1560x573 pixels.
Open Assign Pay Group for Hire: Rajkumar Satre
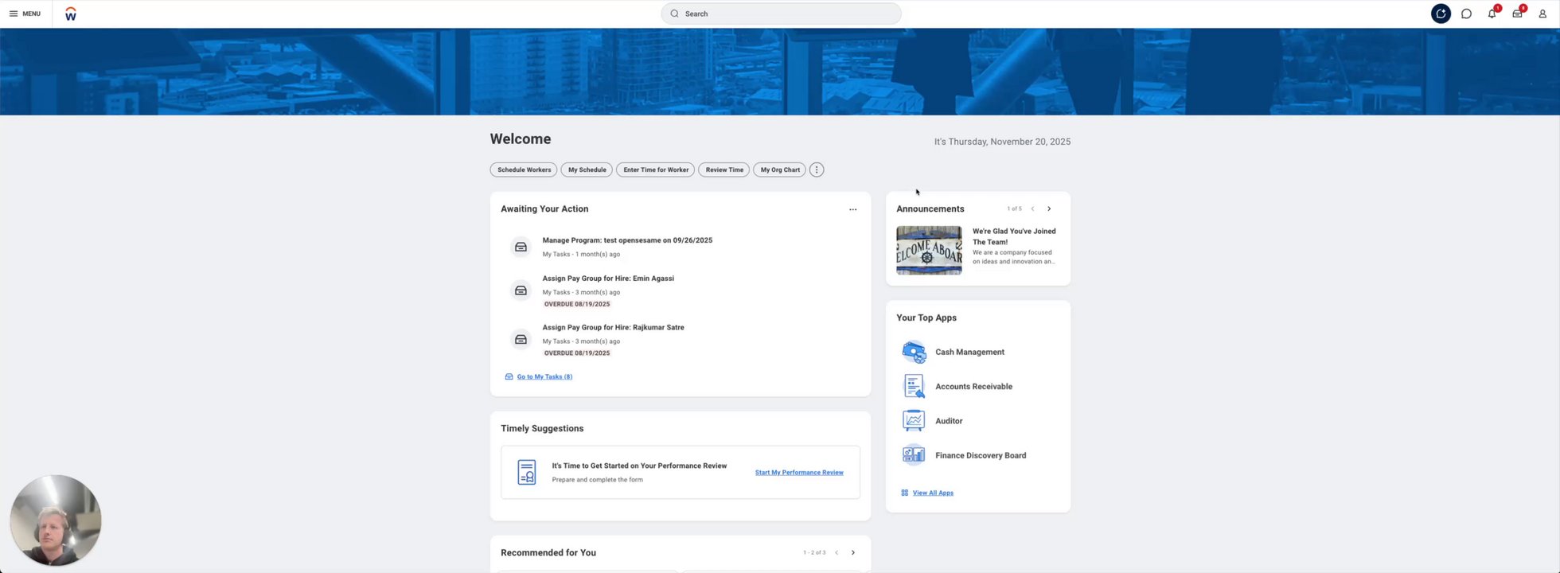pyautogui.click(x=614, y=327)
